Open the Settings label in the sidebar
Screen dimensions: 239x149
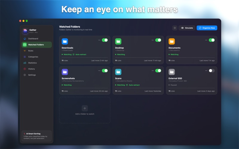click(x=32, y=75)
